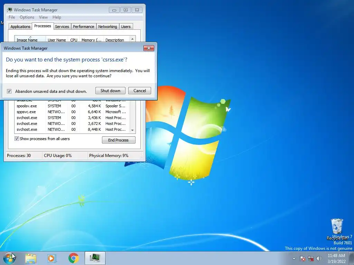This screenshot has width=354, height=265.
Task: Select svchost.exe row using 3,672 K
Action: (72, 124)
